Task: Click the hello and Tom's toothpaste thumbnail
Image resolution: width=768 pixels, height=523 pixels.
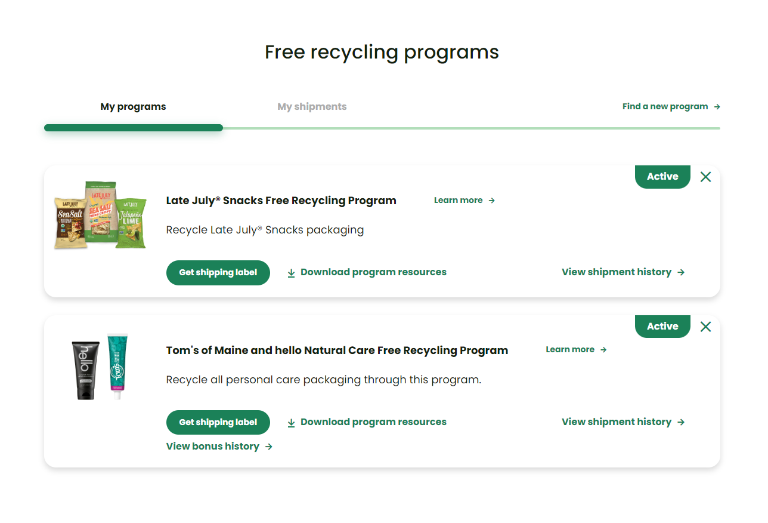Action: click(x=100, y=367)
